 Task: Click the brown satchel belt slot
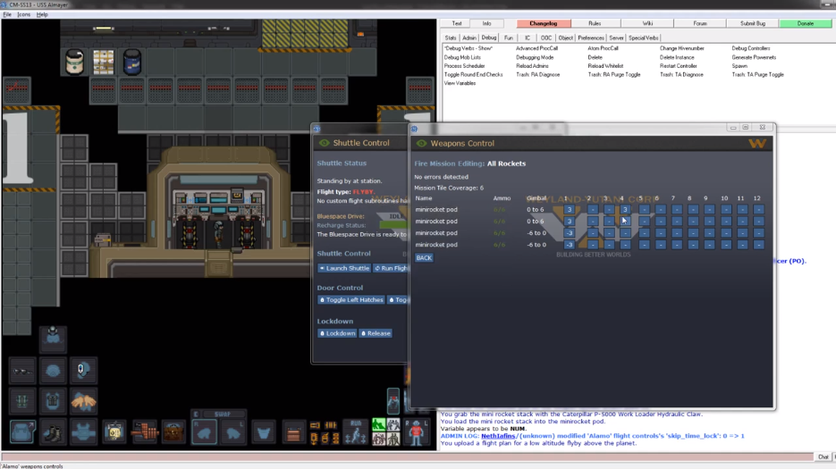pos(173,431)
